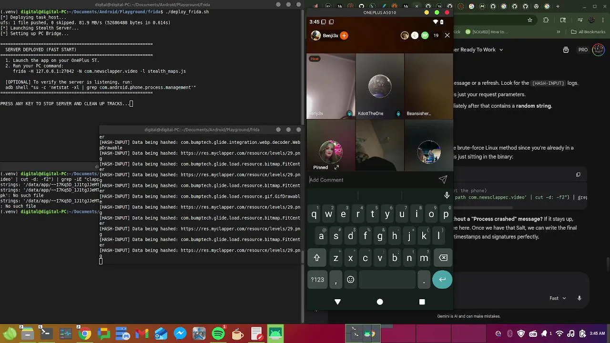Tap the Android recents square button
This screenshot has height=343, width=610.
(x=422, y=302)
